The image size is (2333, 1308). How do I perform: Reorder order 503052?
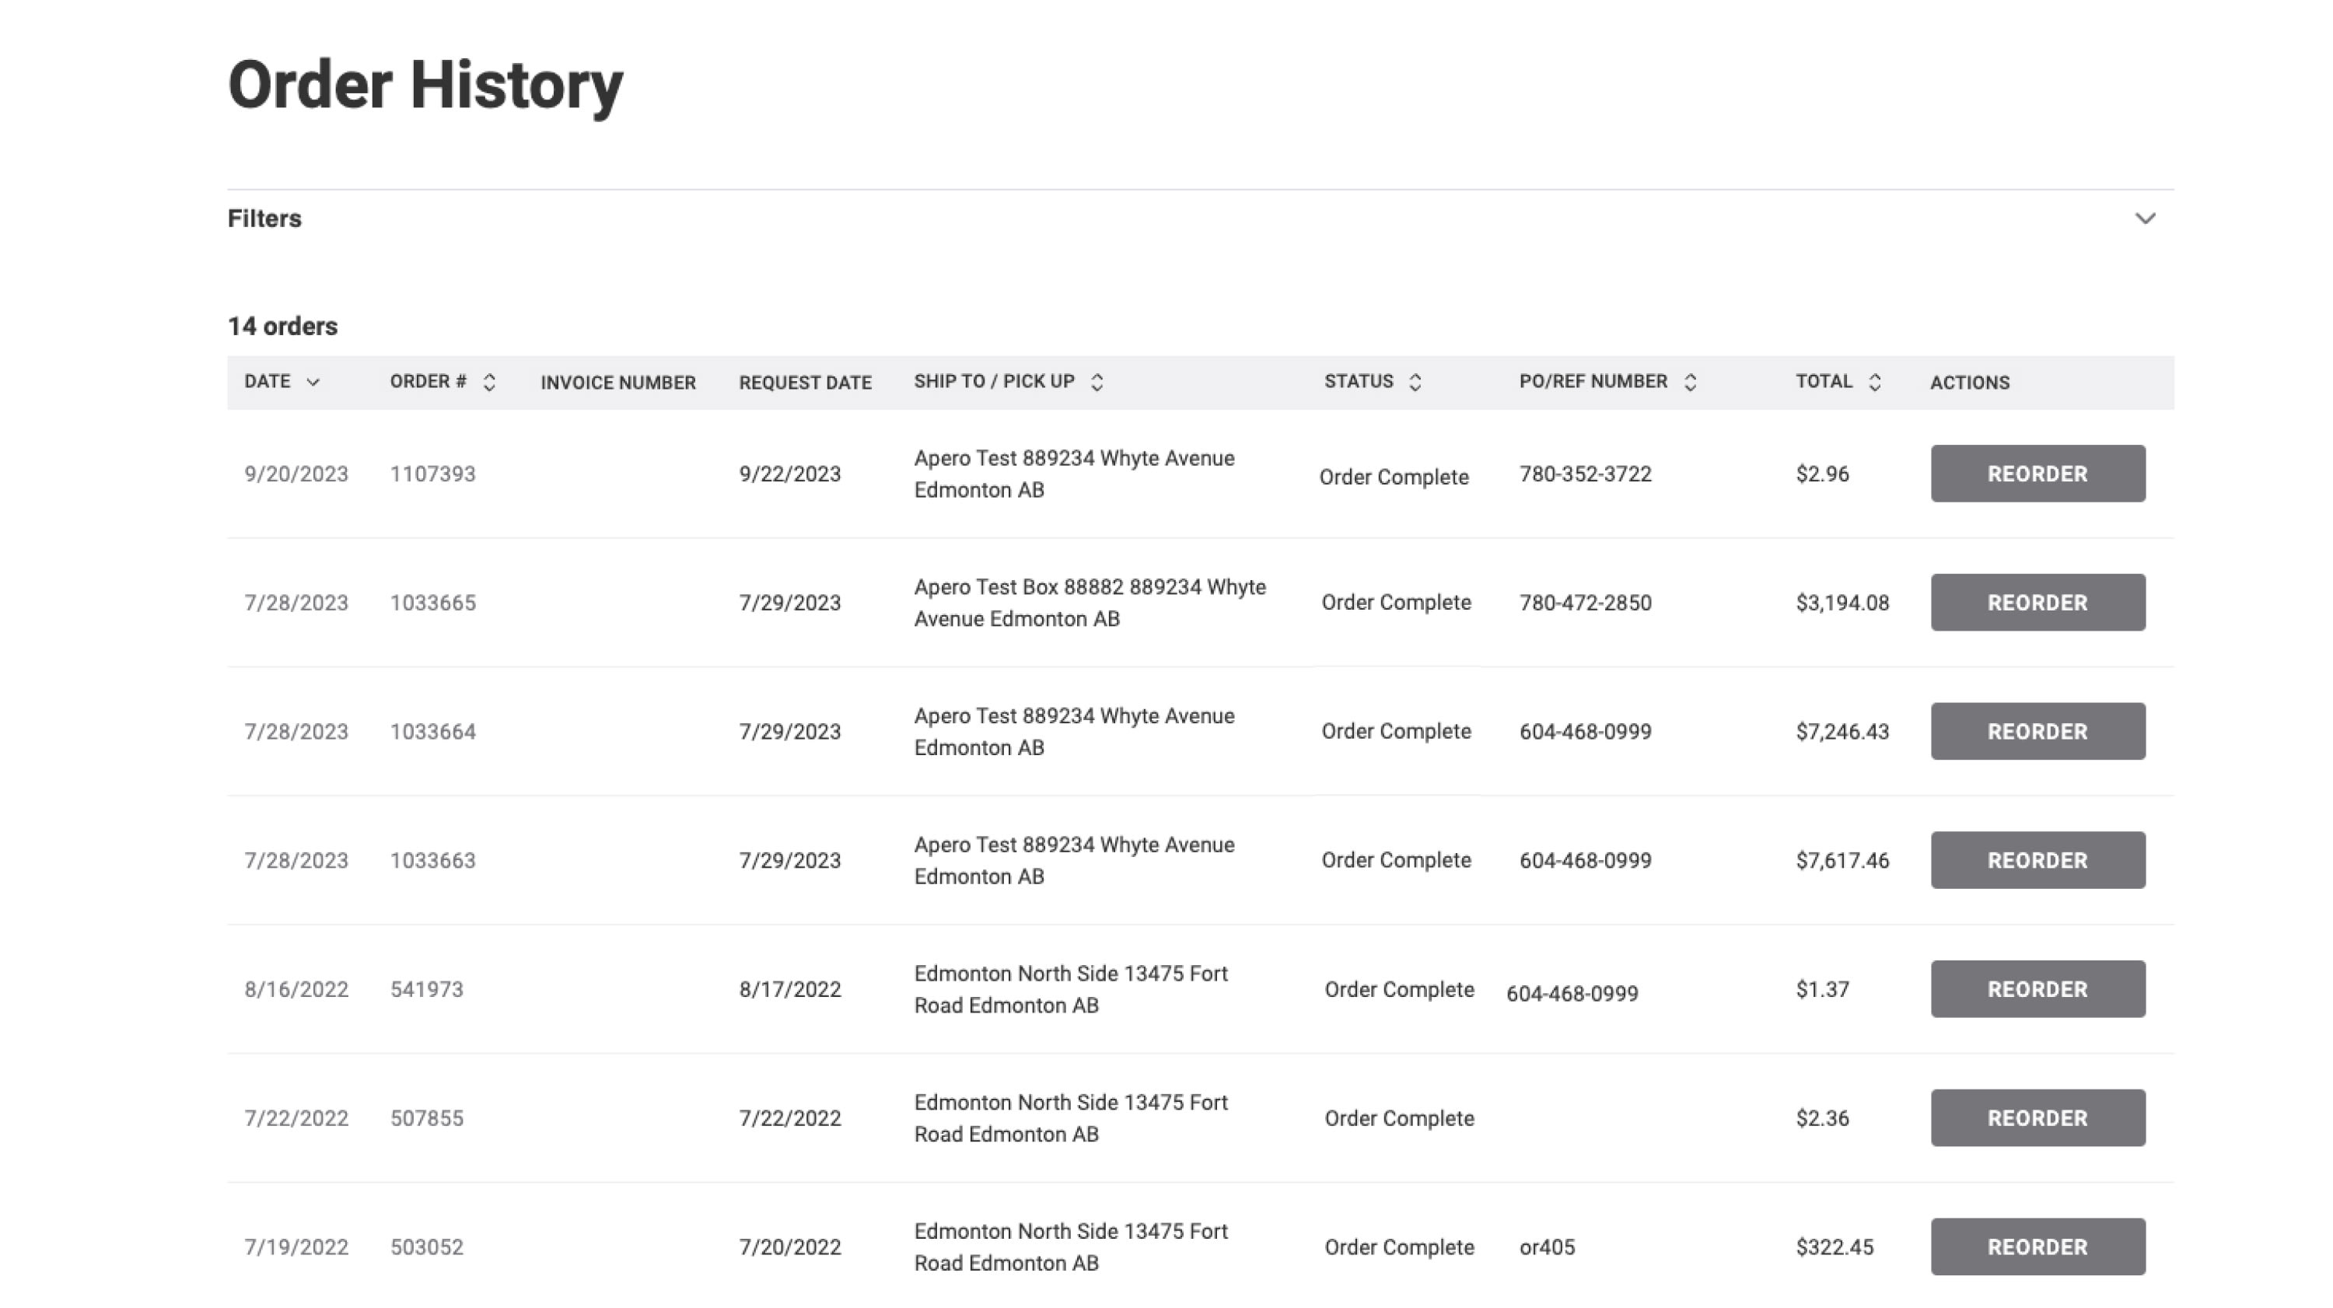pos(2037,1247)
